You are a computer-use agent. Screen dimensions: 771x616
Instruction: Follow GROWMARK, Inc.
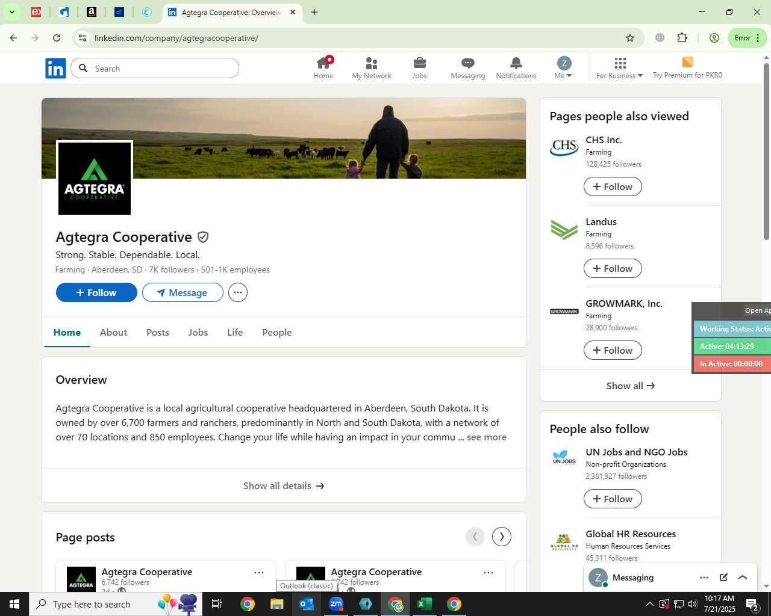[x=613, y=350]
